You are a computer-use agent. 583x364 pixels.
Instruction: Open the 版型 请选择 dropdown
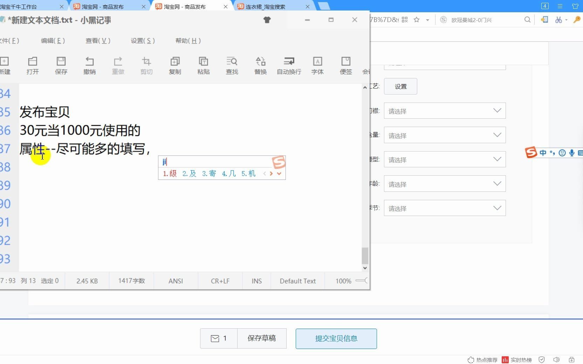[445, 160]
